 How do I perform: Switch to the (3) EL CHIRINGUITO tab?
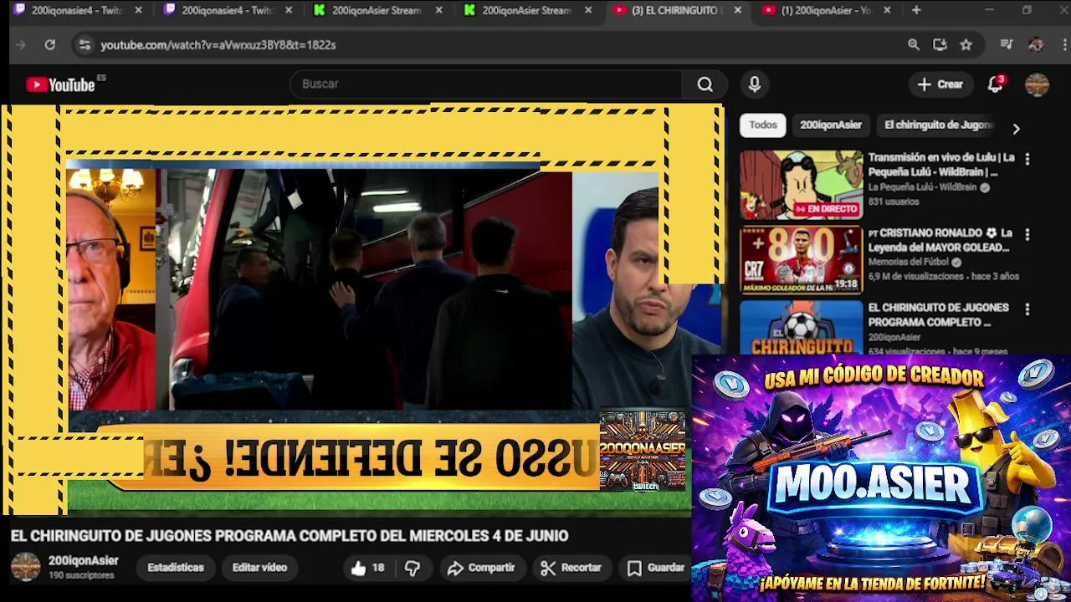[675, 10]
